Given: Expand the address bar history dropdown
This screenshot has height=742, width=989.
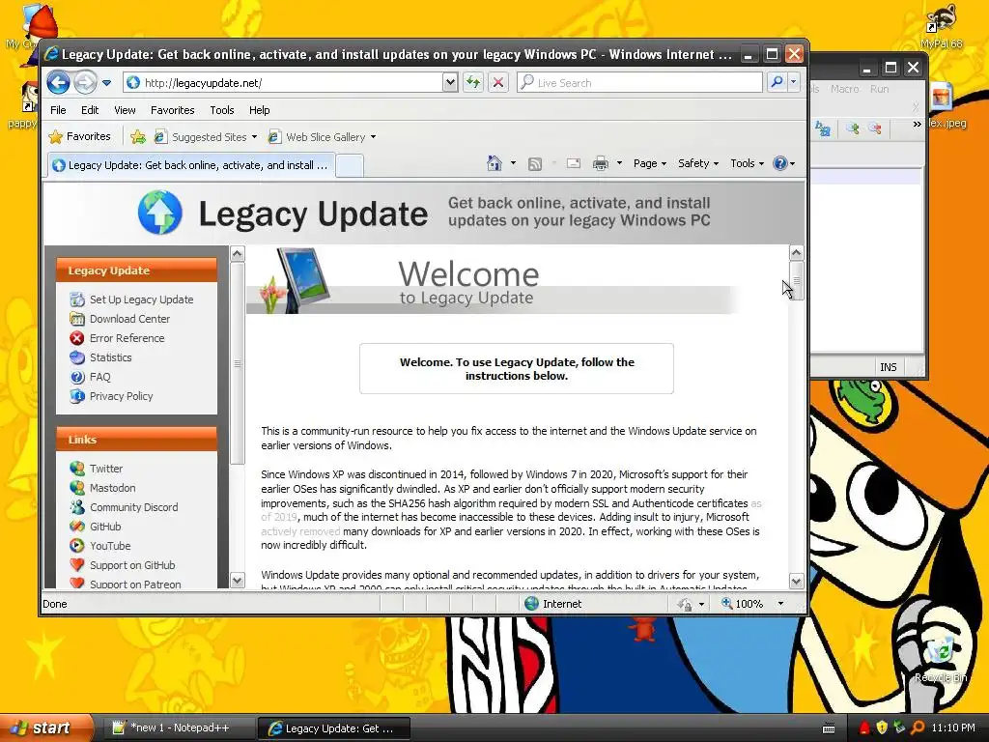Looking at the screenshot, I should 450,83.
